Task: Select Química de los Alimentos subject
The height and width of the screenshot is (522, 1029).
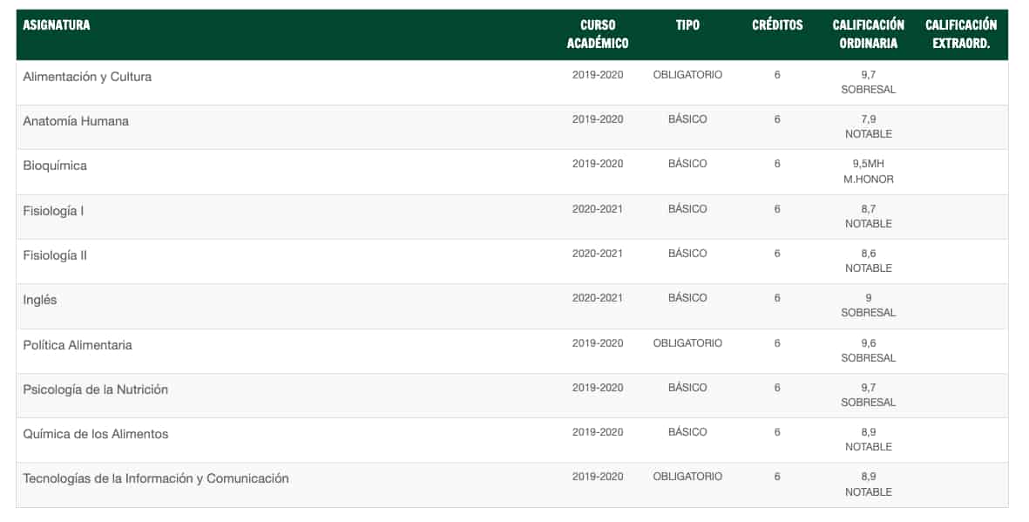Action: (x=95, y=434)
